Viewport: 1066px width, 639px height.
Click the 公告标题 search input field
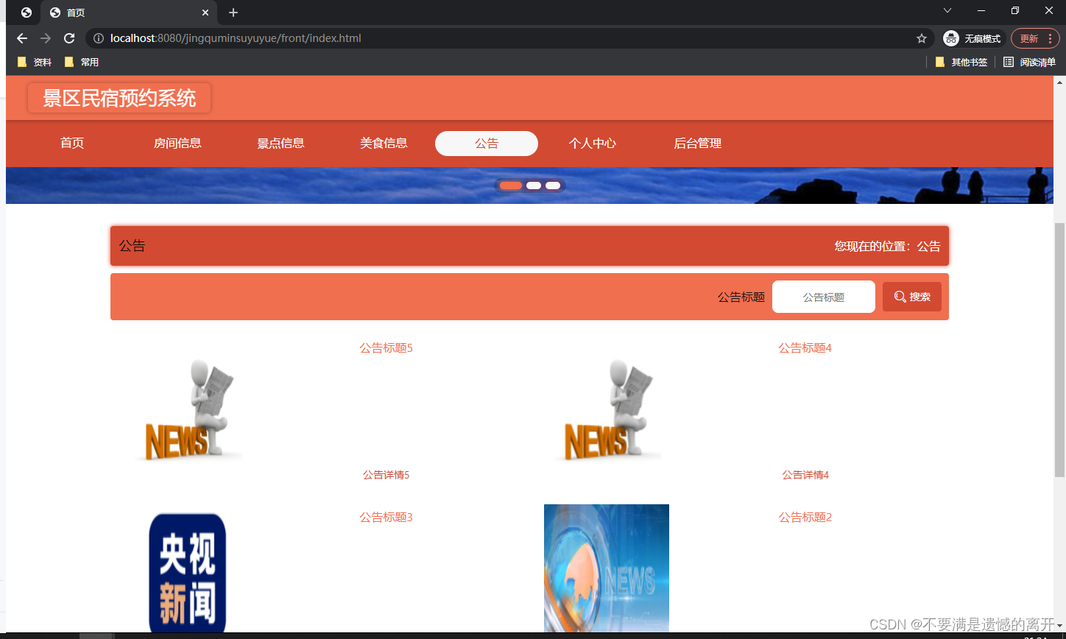823,297
